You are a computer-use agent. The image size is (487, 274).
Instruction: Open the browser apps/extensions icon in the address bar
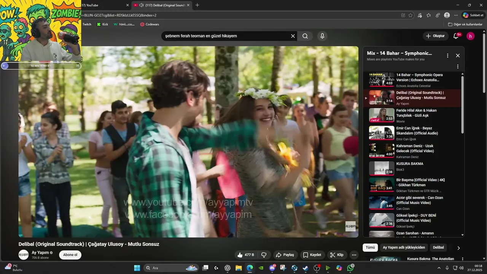[403, 15]
